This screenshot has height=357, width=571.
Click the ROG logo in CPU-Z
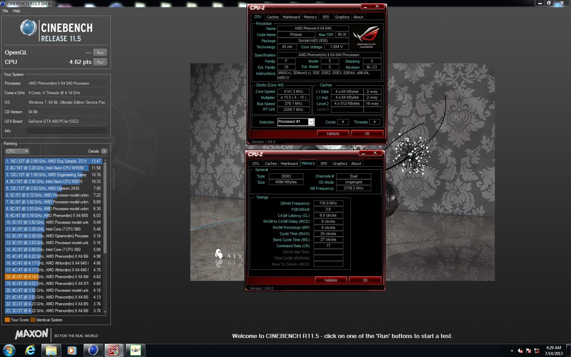tap(366, 37)
